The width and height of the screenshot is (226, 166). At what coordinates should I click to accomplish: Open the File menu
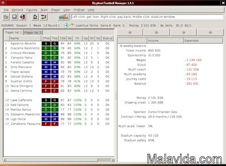6,10
